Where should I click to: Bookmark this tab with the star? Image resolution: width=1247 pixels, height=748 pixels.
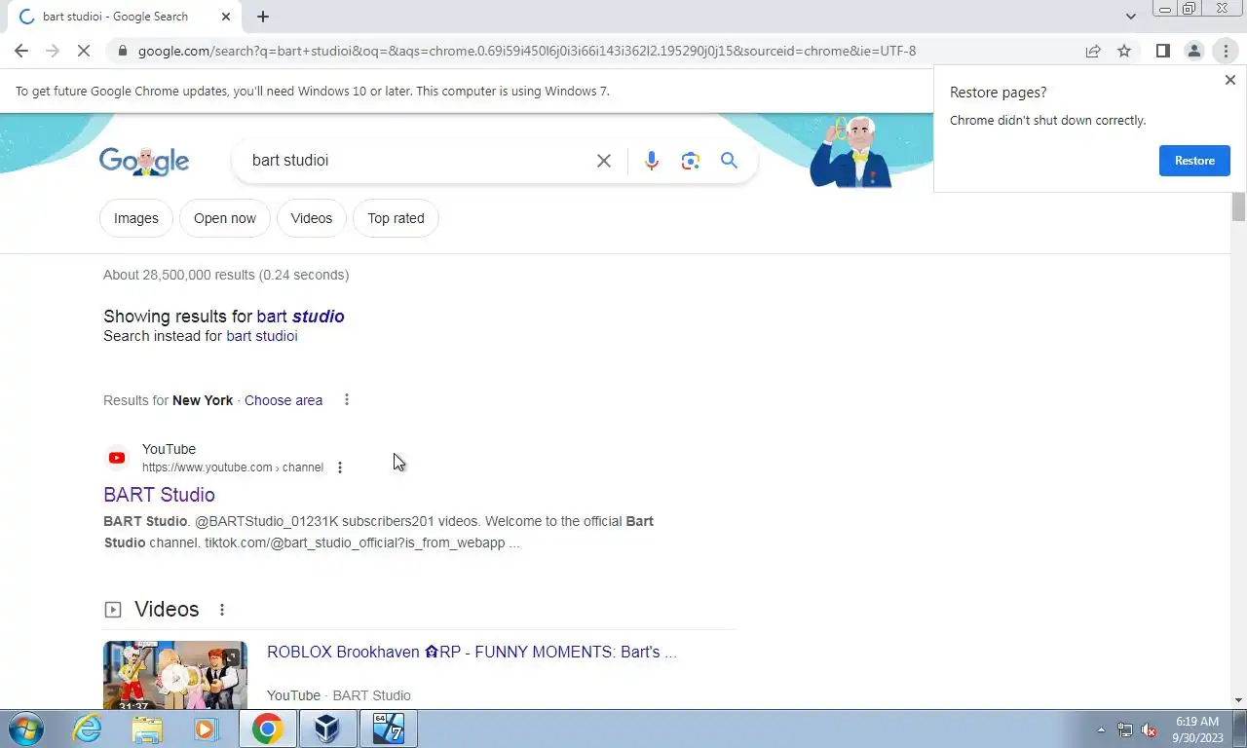point(1124,51)
